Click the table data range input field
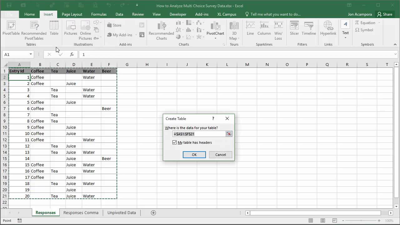The height and width of the screenshot is (225, 400). click(199, 134)
